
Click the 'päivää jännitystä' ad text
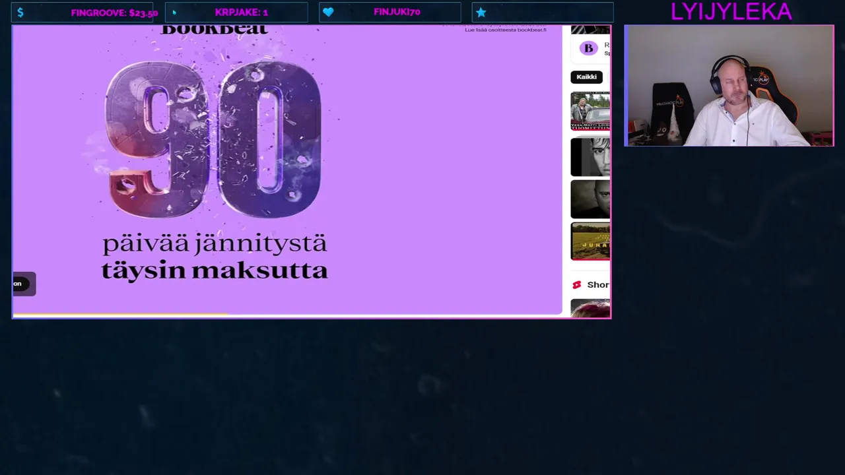[215, 244]
